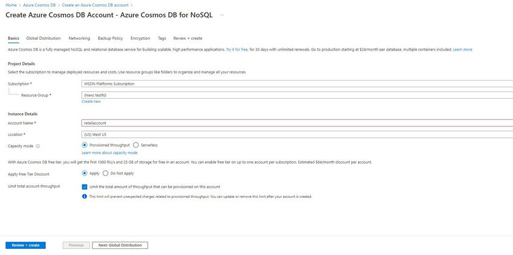Open the Subscription dropdown
The height and width of the screenshot is (255, 513).
tap(297, 84)
